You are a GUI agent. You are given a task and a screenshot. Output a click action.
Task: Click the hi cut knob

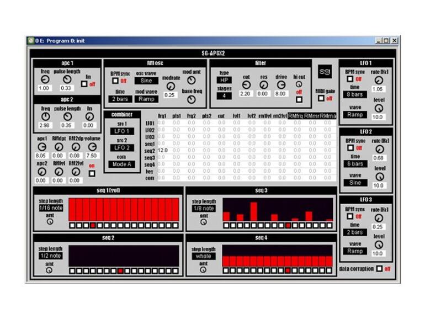pyautogui.click(x=299, y=84)
